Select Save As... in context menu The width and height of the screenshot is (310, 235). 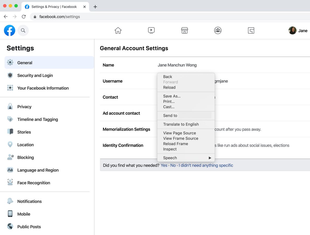pyautogui.click(x=186, y=96)
